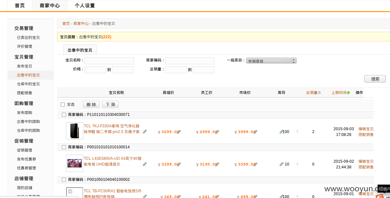Sort by 总销量 column header
Viewport: 390px width, 198px height.
312,93
